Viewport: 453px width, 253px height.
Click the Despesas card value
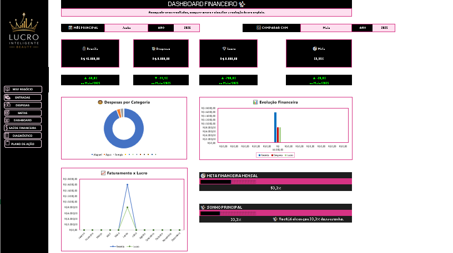pyautogui.click(x=161, y=59)
